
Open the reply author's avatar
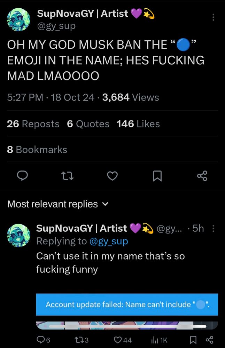tap(19, 235)
